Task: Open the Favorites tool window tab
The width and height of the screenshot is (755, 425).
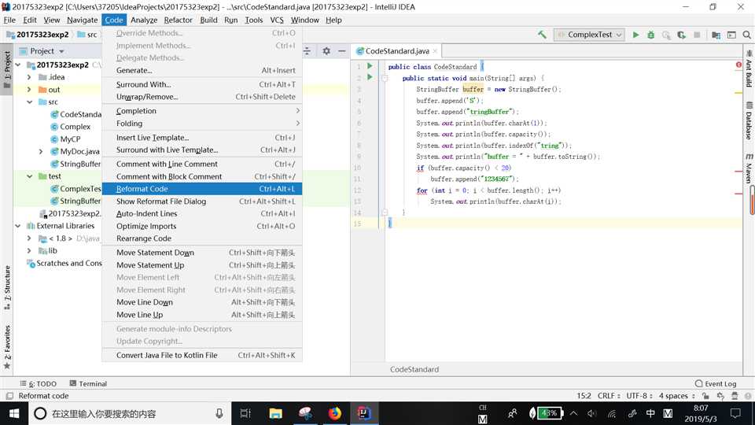Action: click(7, 347)
